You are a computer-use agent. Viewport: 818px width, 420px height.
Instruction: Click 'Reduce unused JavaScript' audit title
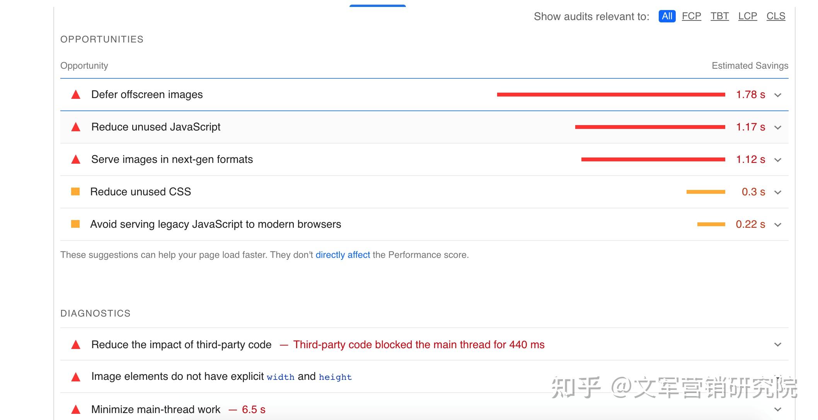click(x=156, y=127)
